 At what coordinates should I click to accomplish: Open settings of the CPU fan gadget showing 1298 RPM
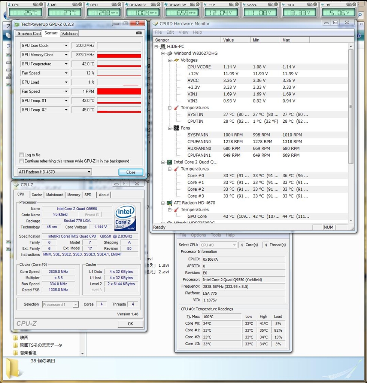point(114,4)
